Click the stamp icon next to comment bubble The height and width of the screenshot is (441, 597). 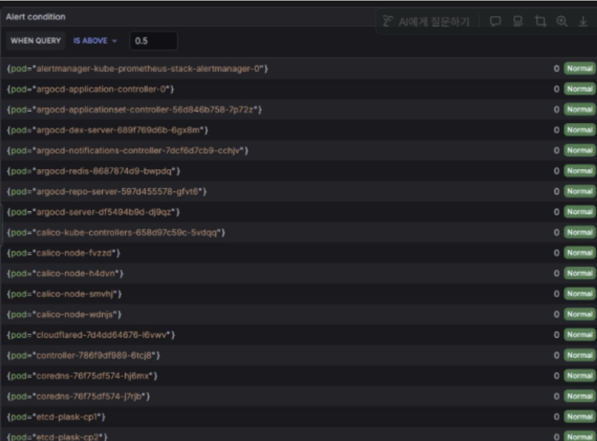(x=517, y=21)
